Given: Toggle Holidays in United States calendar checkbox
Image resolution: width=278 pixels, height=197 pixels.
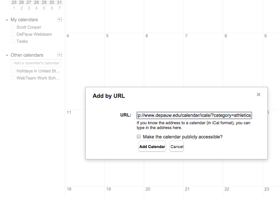Looking at the screenshot, I should point(13,71).
